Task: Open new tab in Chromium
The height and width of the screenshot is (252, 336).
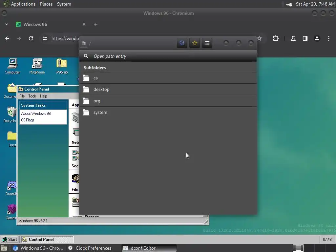Action: click(x=96, y=24)
